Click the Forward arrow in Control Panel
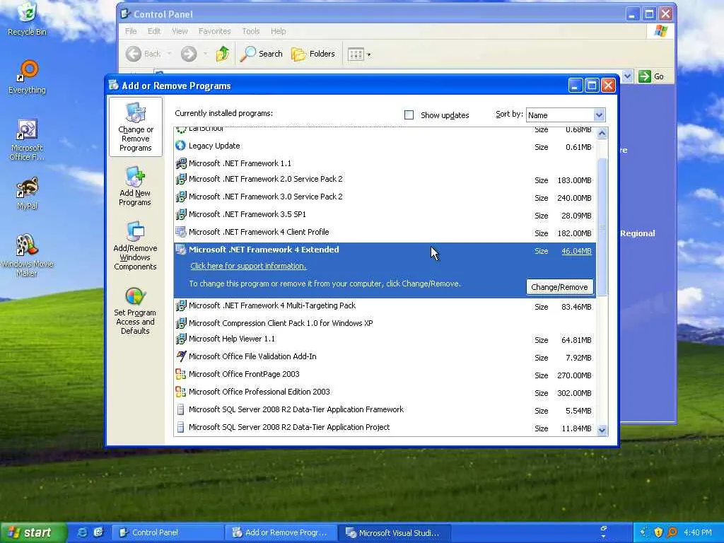The height and width of the screenshot is (543, 724). [x=188, y=54]
